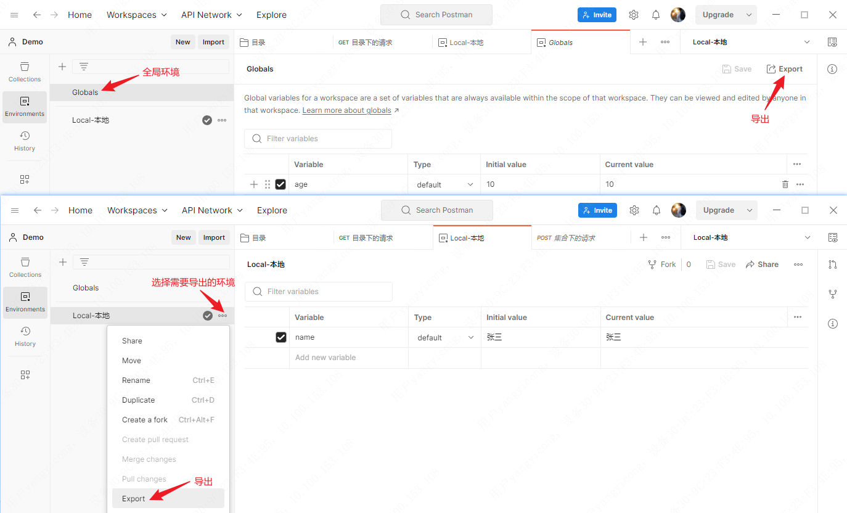Toggle the name variable checkbox

pyautogui.click(x=281, y=337)
